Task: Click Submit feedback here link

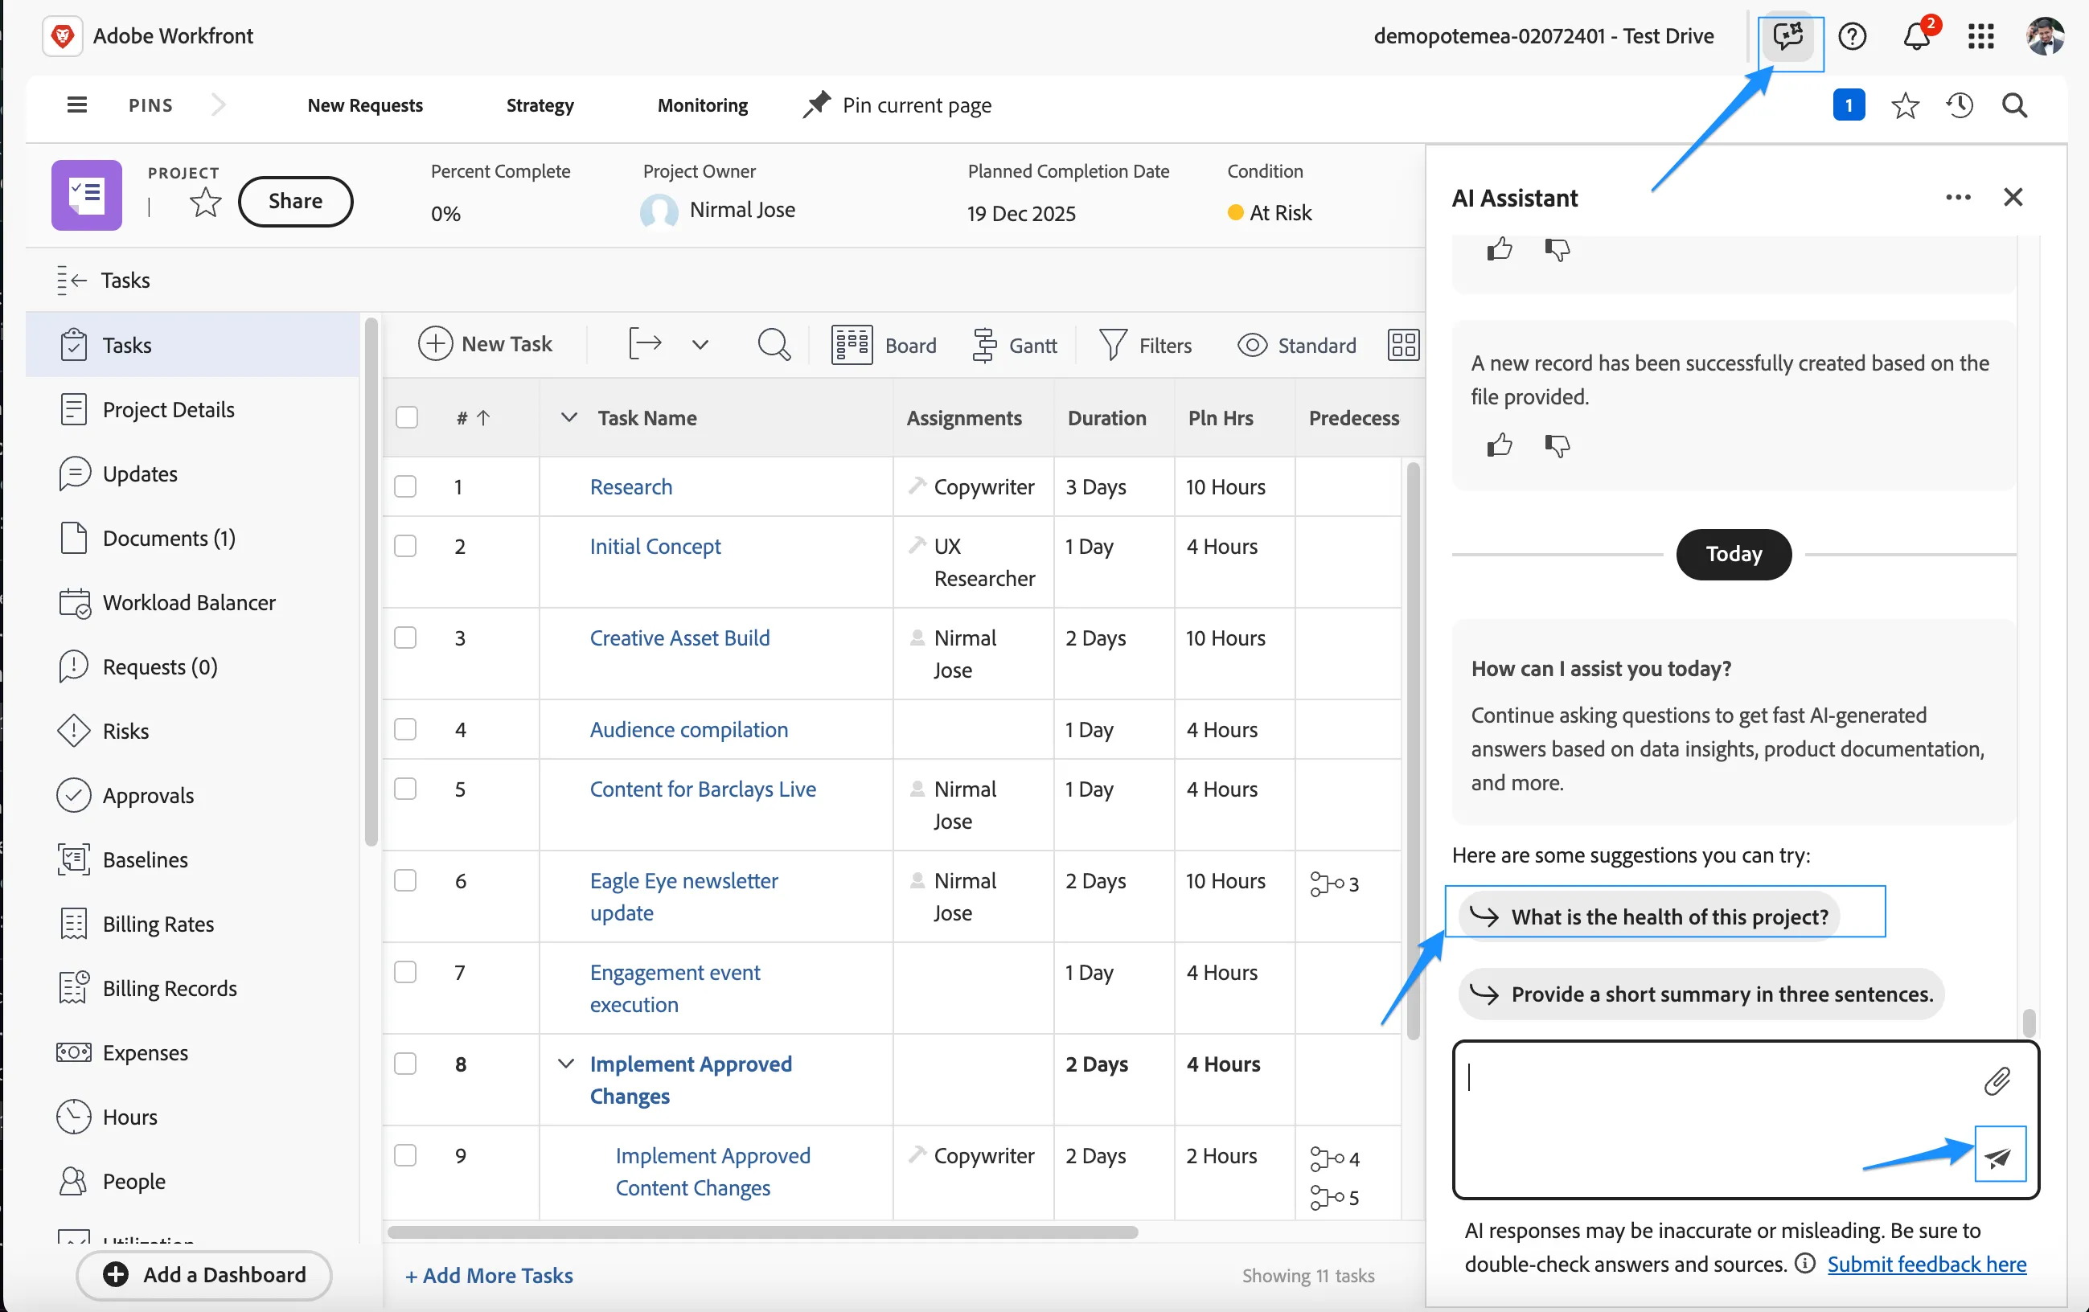Action: click(1927, 1264)
